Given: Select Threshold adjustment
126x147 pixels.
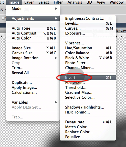Looking at the screenshot, I should point(88,88).
